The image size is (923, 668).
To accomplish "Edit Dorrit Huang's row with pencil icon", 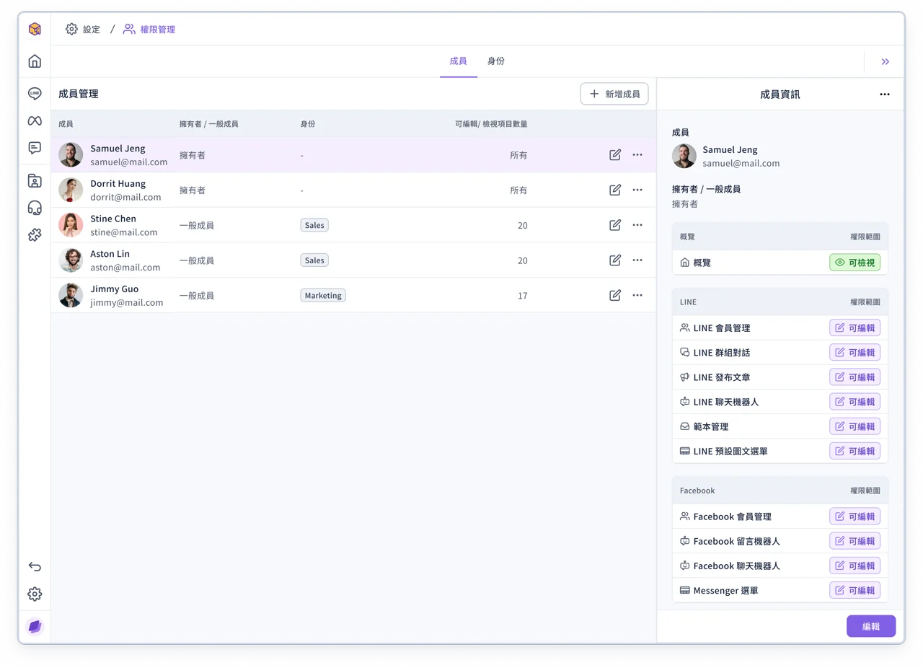I will pyautogui.click(x=615, y=190).
